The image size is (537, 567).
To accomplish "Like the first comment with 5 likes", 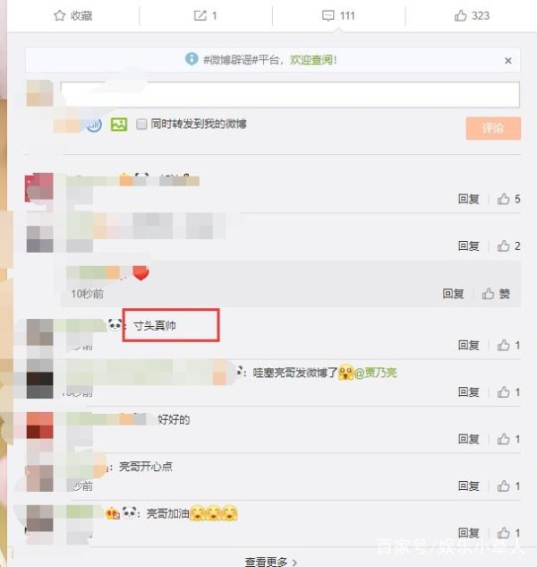I will click(x=503, y=199).
